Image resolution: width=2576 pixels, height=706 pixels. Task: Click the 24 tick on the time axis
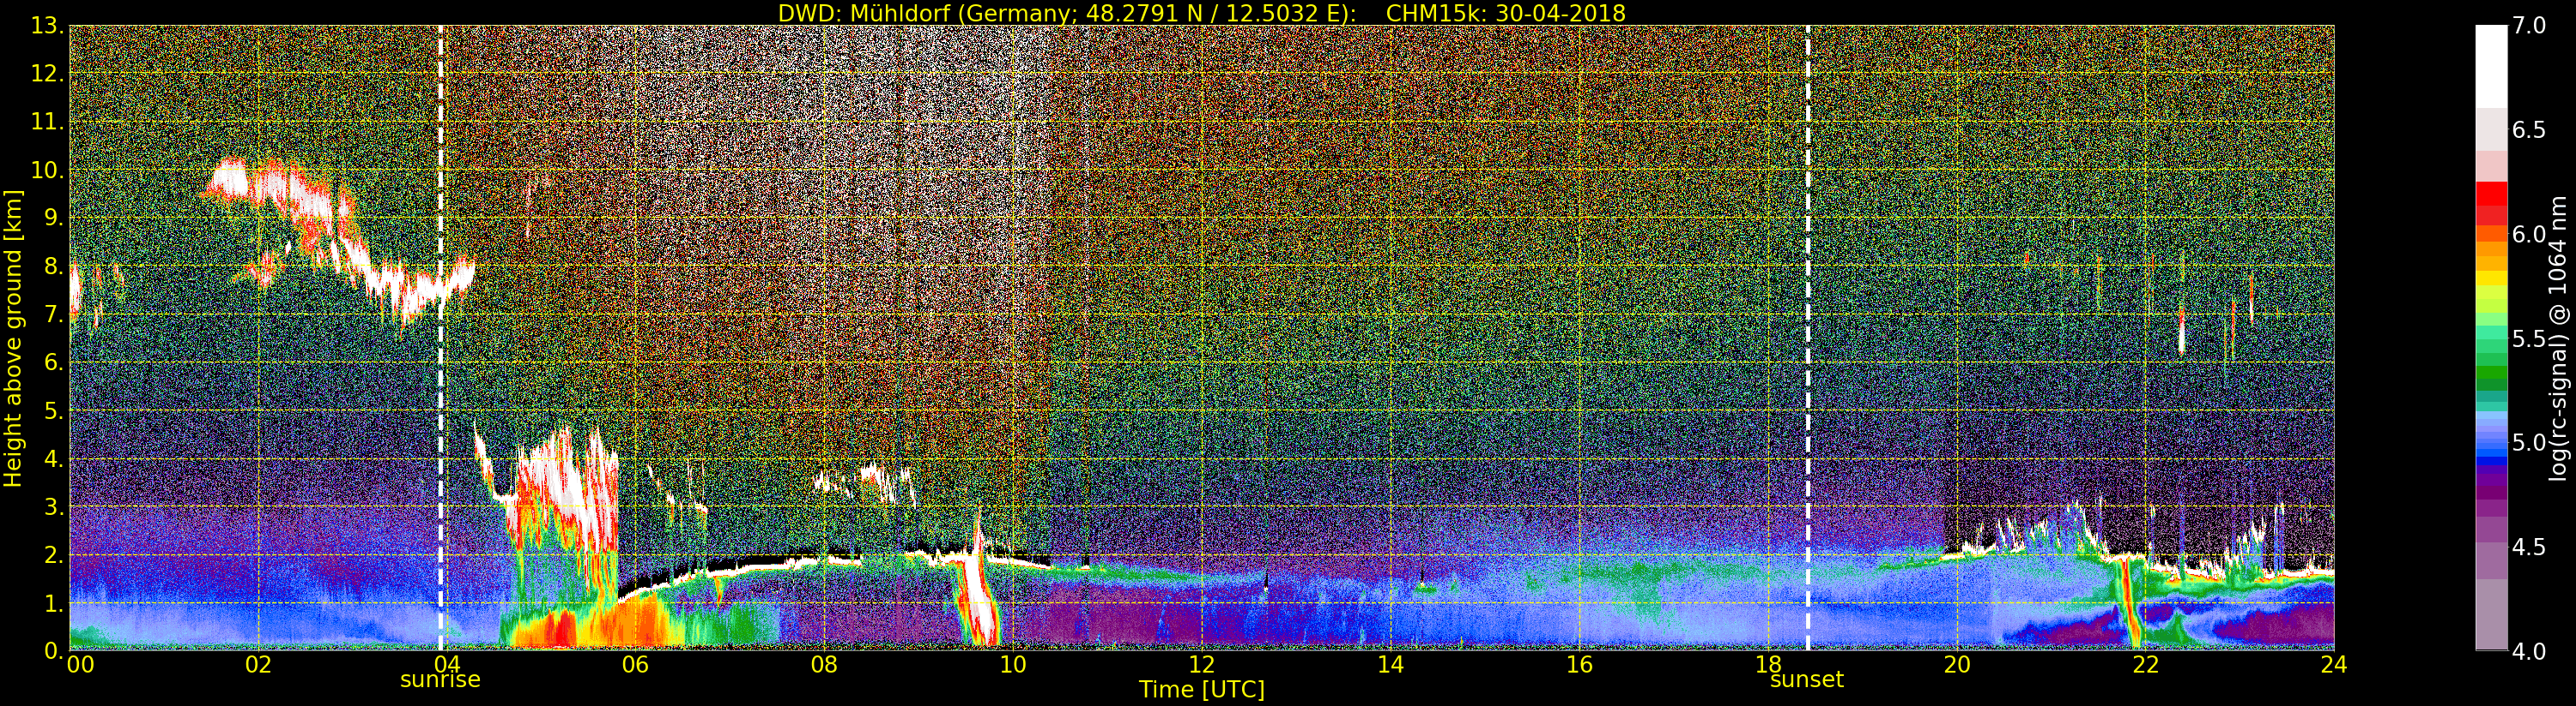coord(2334,665)
